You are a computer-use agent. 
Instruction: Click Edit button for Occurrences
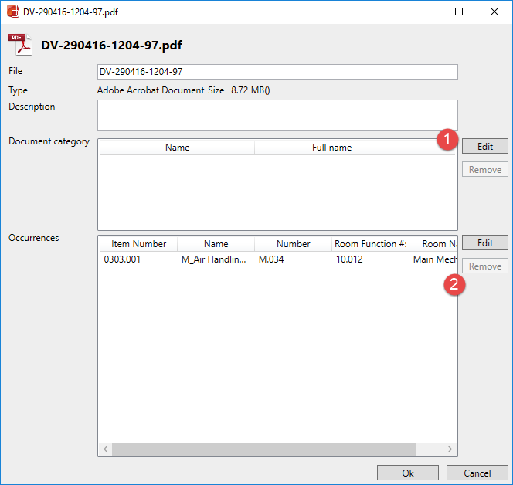pos(484,243)
